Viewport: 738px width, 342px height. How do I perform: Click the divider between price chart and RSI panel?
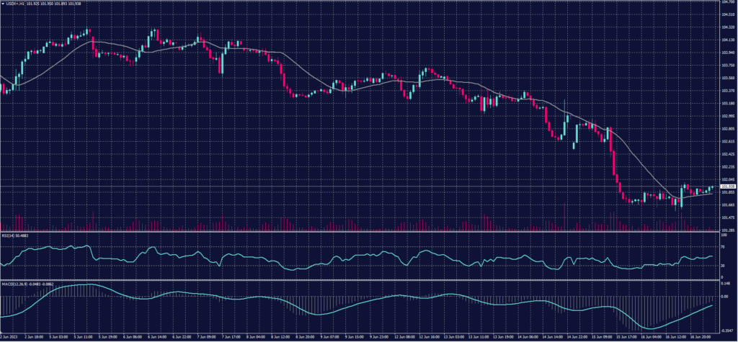click(x=360, y=232)
